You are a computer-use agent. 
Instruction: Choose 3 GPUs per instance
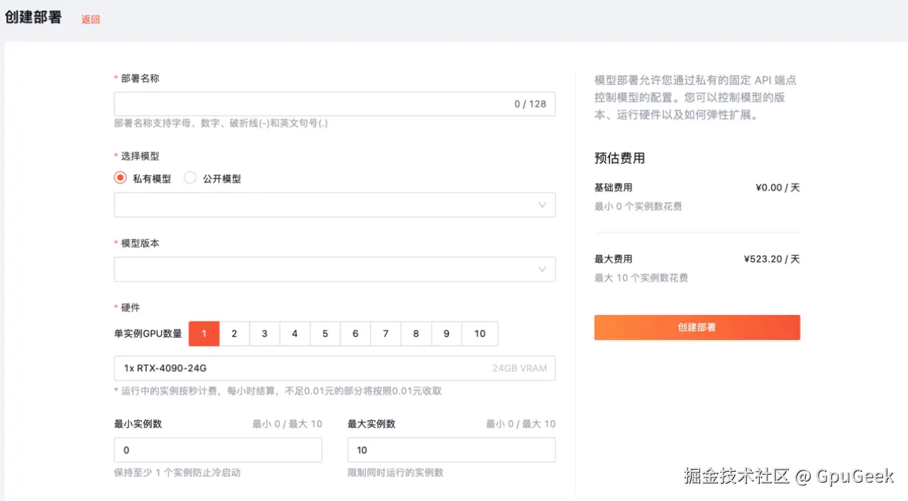click(x=265, y=334)
